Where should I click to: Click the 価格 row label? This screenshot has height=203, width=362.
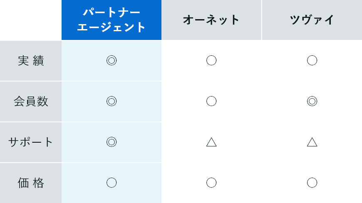tap(31, 183)
